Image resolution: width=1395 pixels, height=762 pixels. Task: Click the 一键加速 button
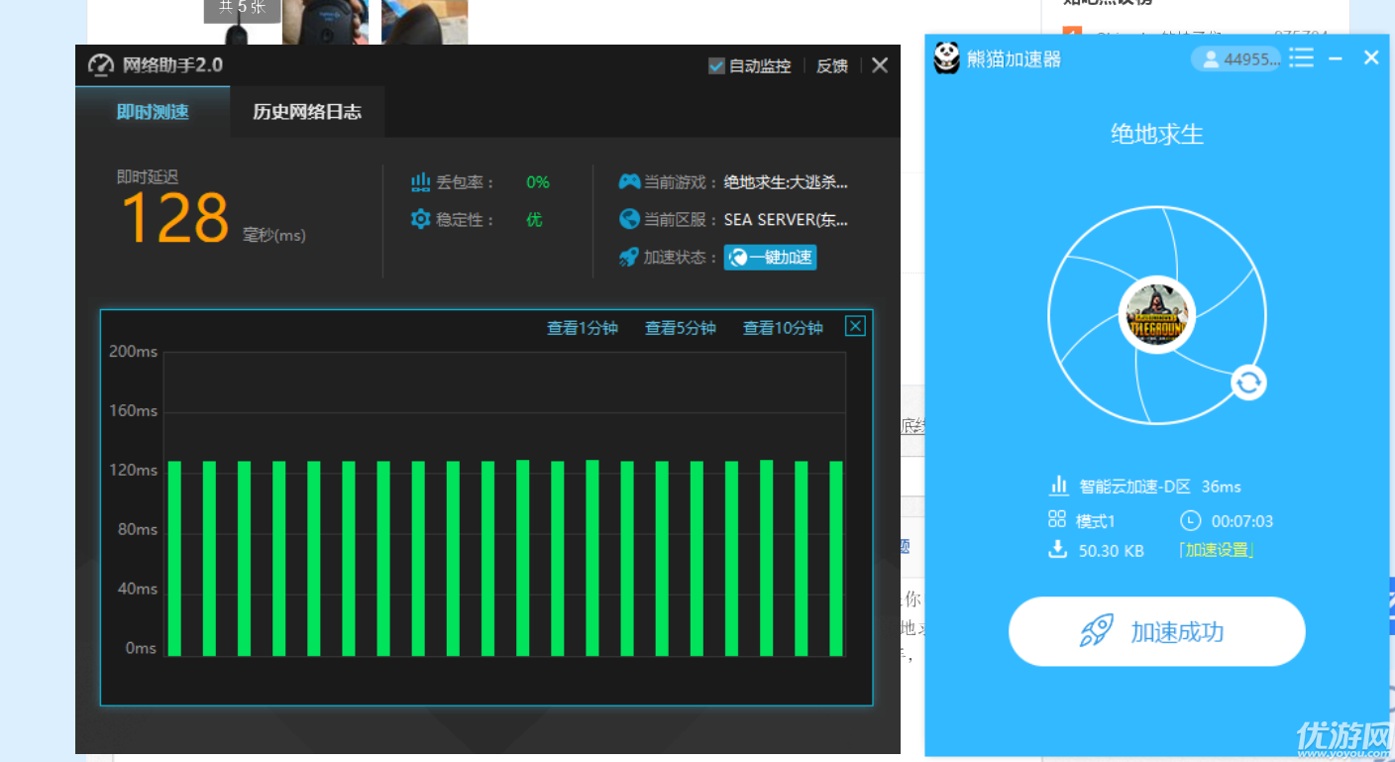(770, 258)
